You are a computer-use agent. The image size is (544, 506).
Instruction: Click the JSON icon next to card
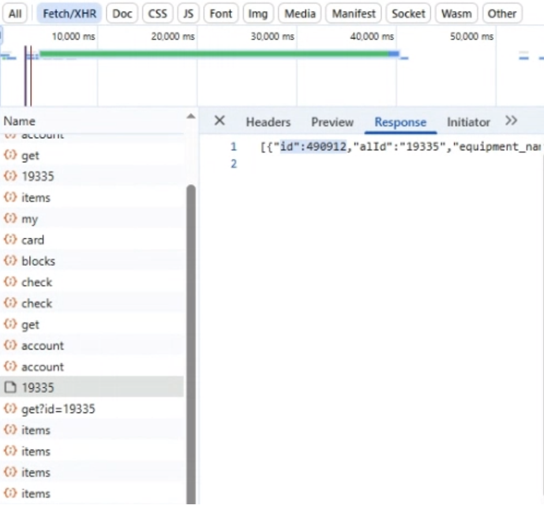click(x=10, y=240)
